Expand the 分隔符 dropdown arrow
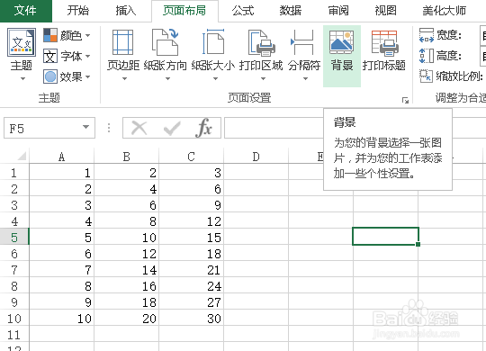This screenshot has width=486, height=351. 305,79
